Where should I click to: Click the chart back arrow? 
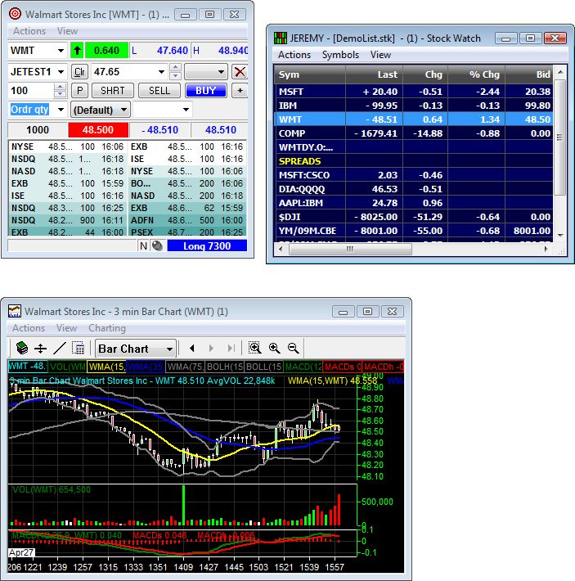coord(191,348)
